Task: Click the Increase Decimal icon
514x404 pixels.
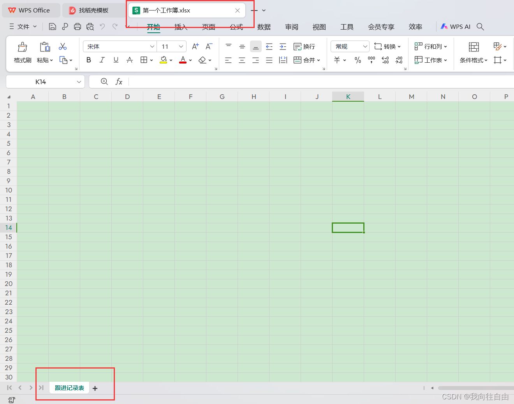Action: click(385, 60)
